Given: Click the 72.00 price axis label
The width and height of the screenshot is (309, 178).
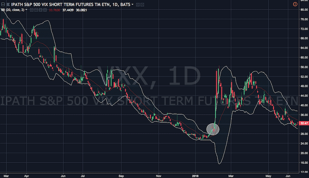Looking at the screenshot, I should click(304, 29).
